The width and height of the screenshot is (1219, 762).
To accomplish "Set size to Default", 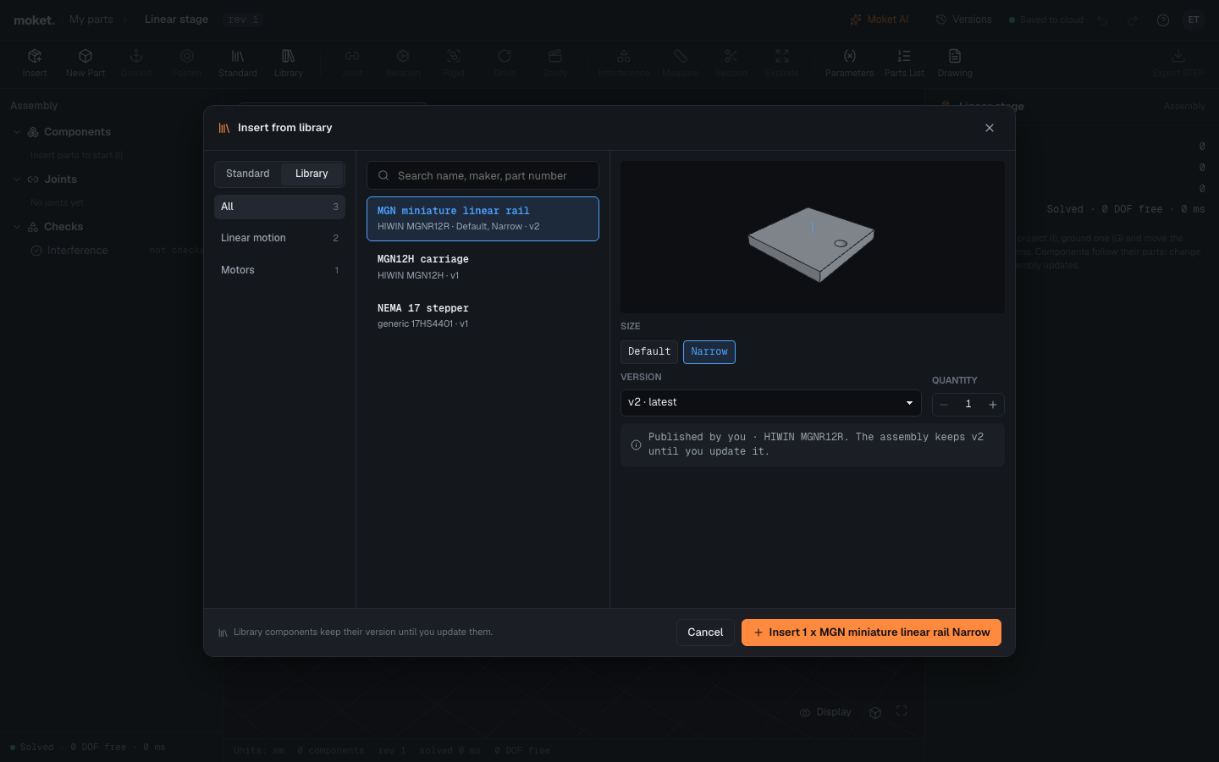I will [649, 351].
